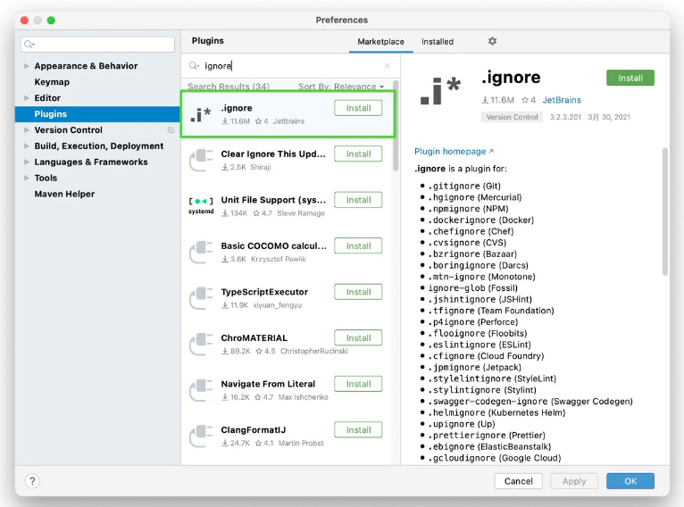Click the .eslintignore (ESLint) entry
This screenshot has height=507, width=684.
[x=479, y=345]
